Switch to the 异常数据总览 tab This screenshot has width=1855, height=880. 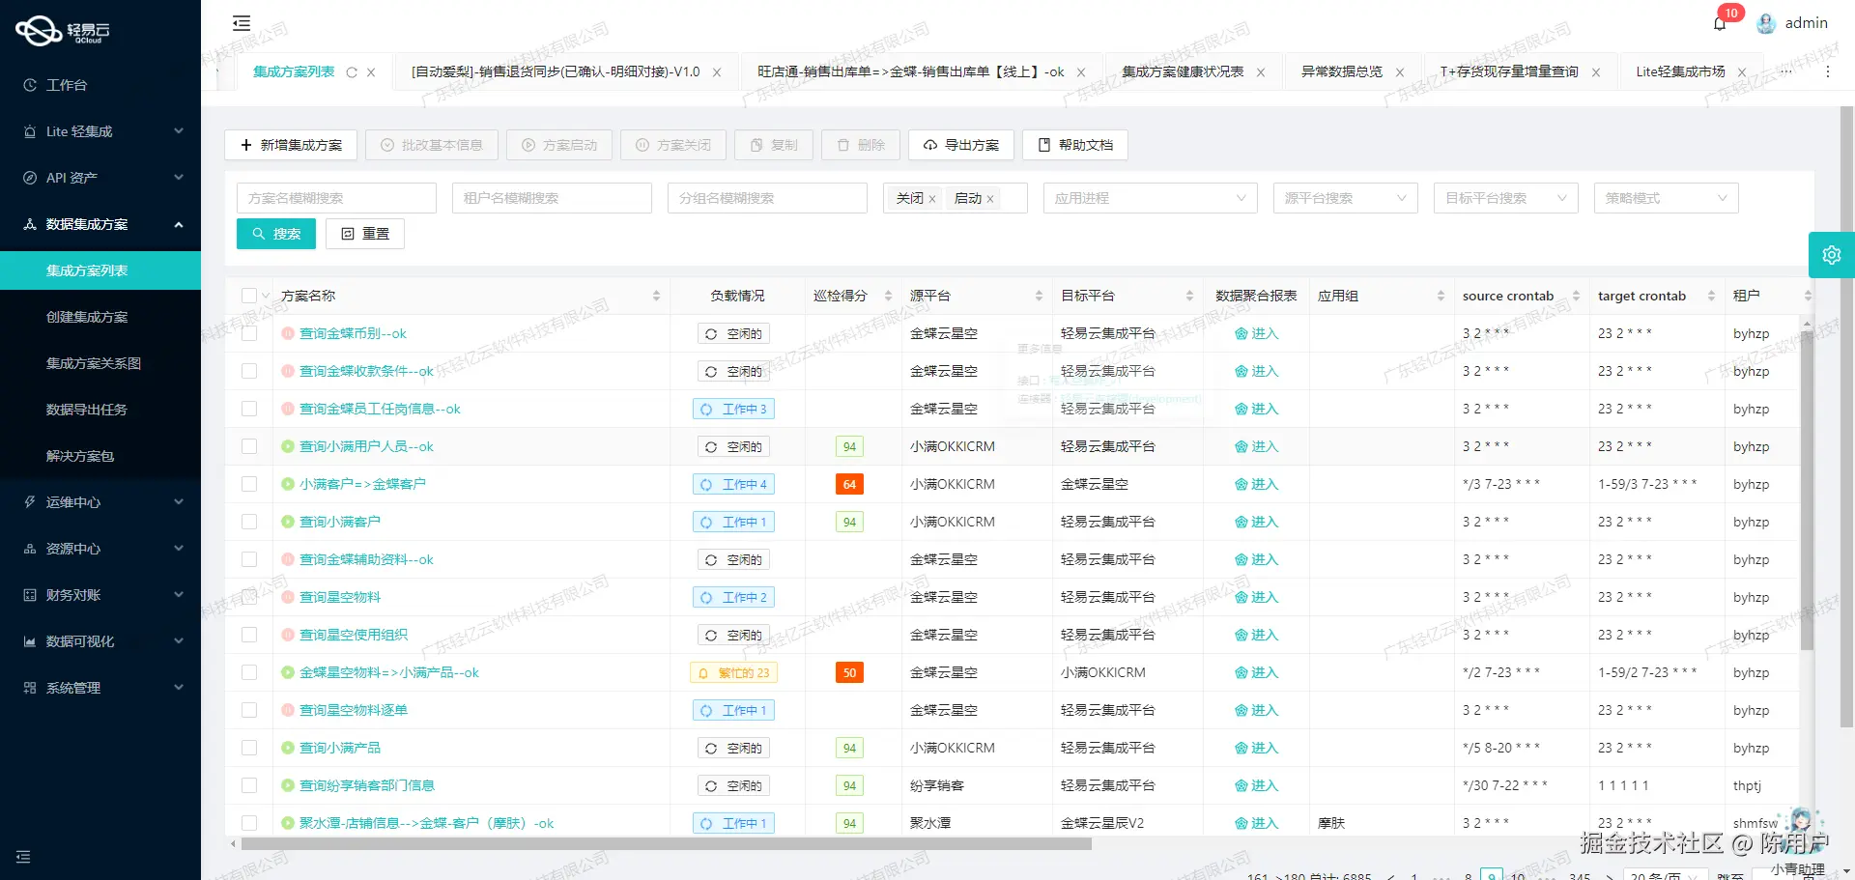(x=1341, y=71)
